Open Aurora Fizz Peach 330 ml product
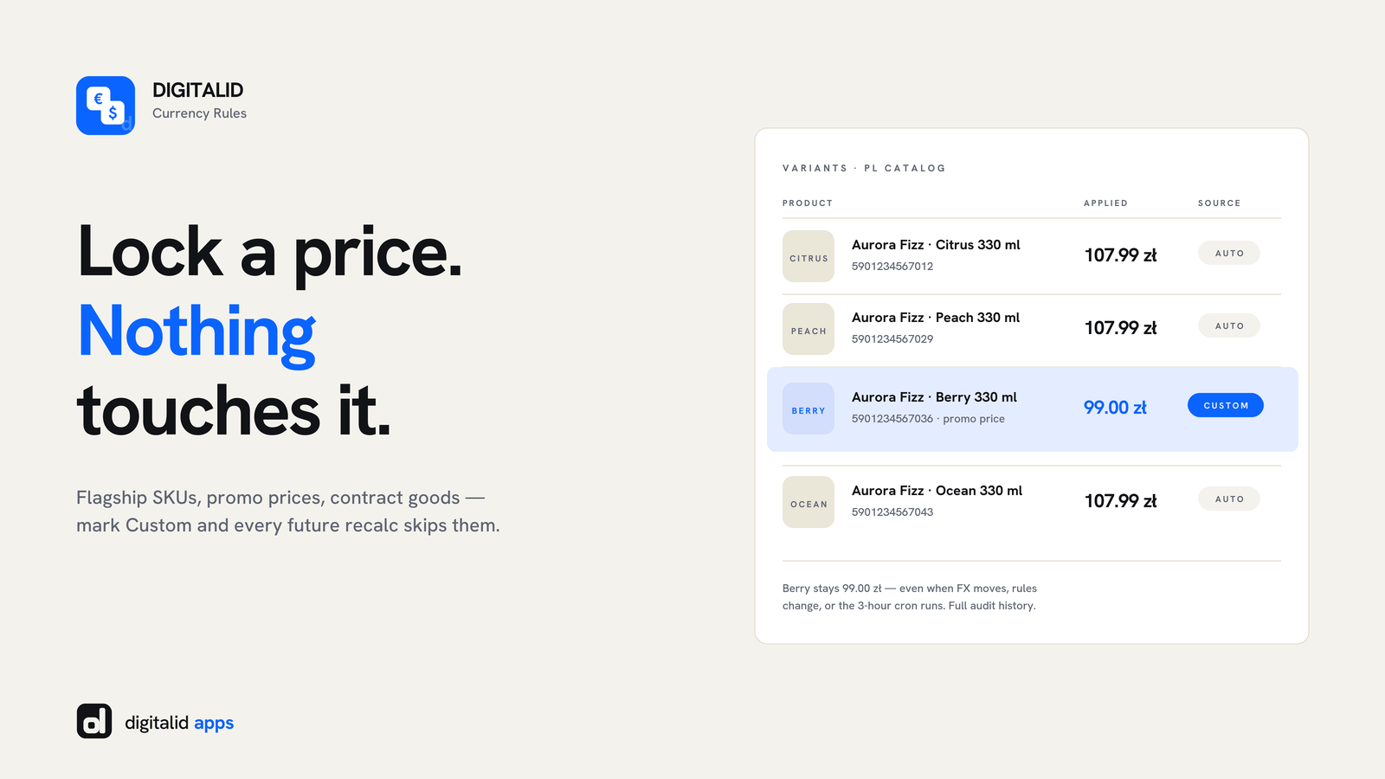The height and width of the screenshot is (779, 1385). pos(936,318)
